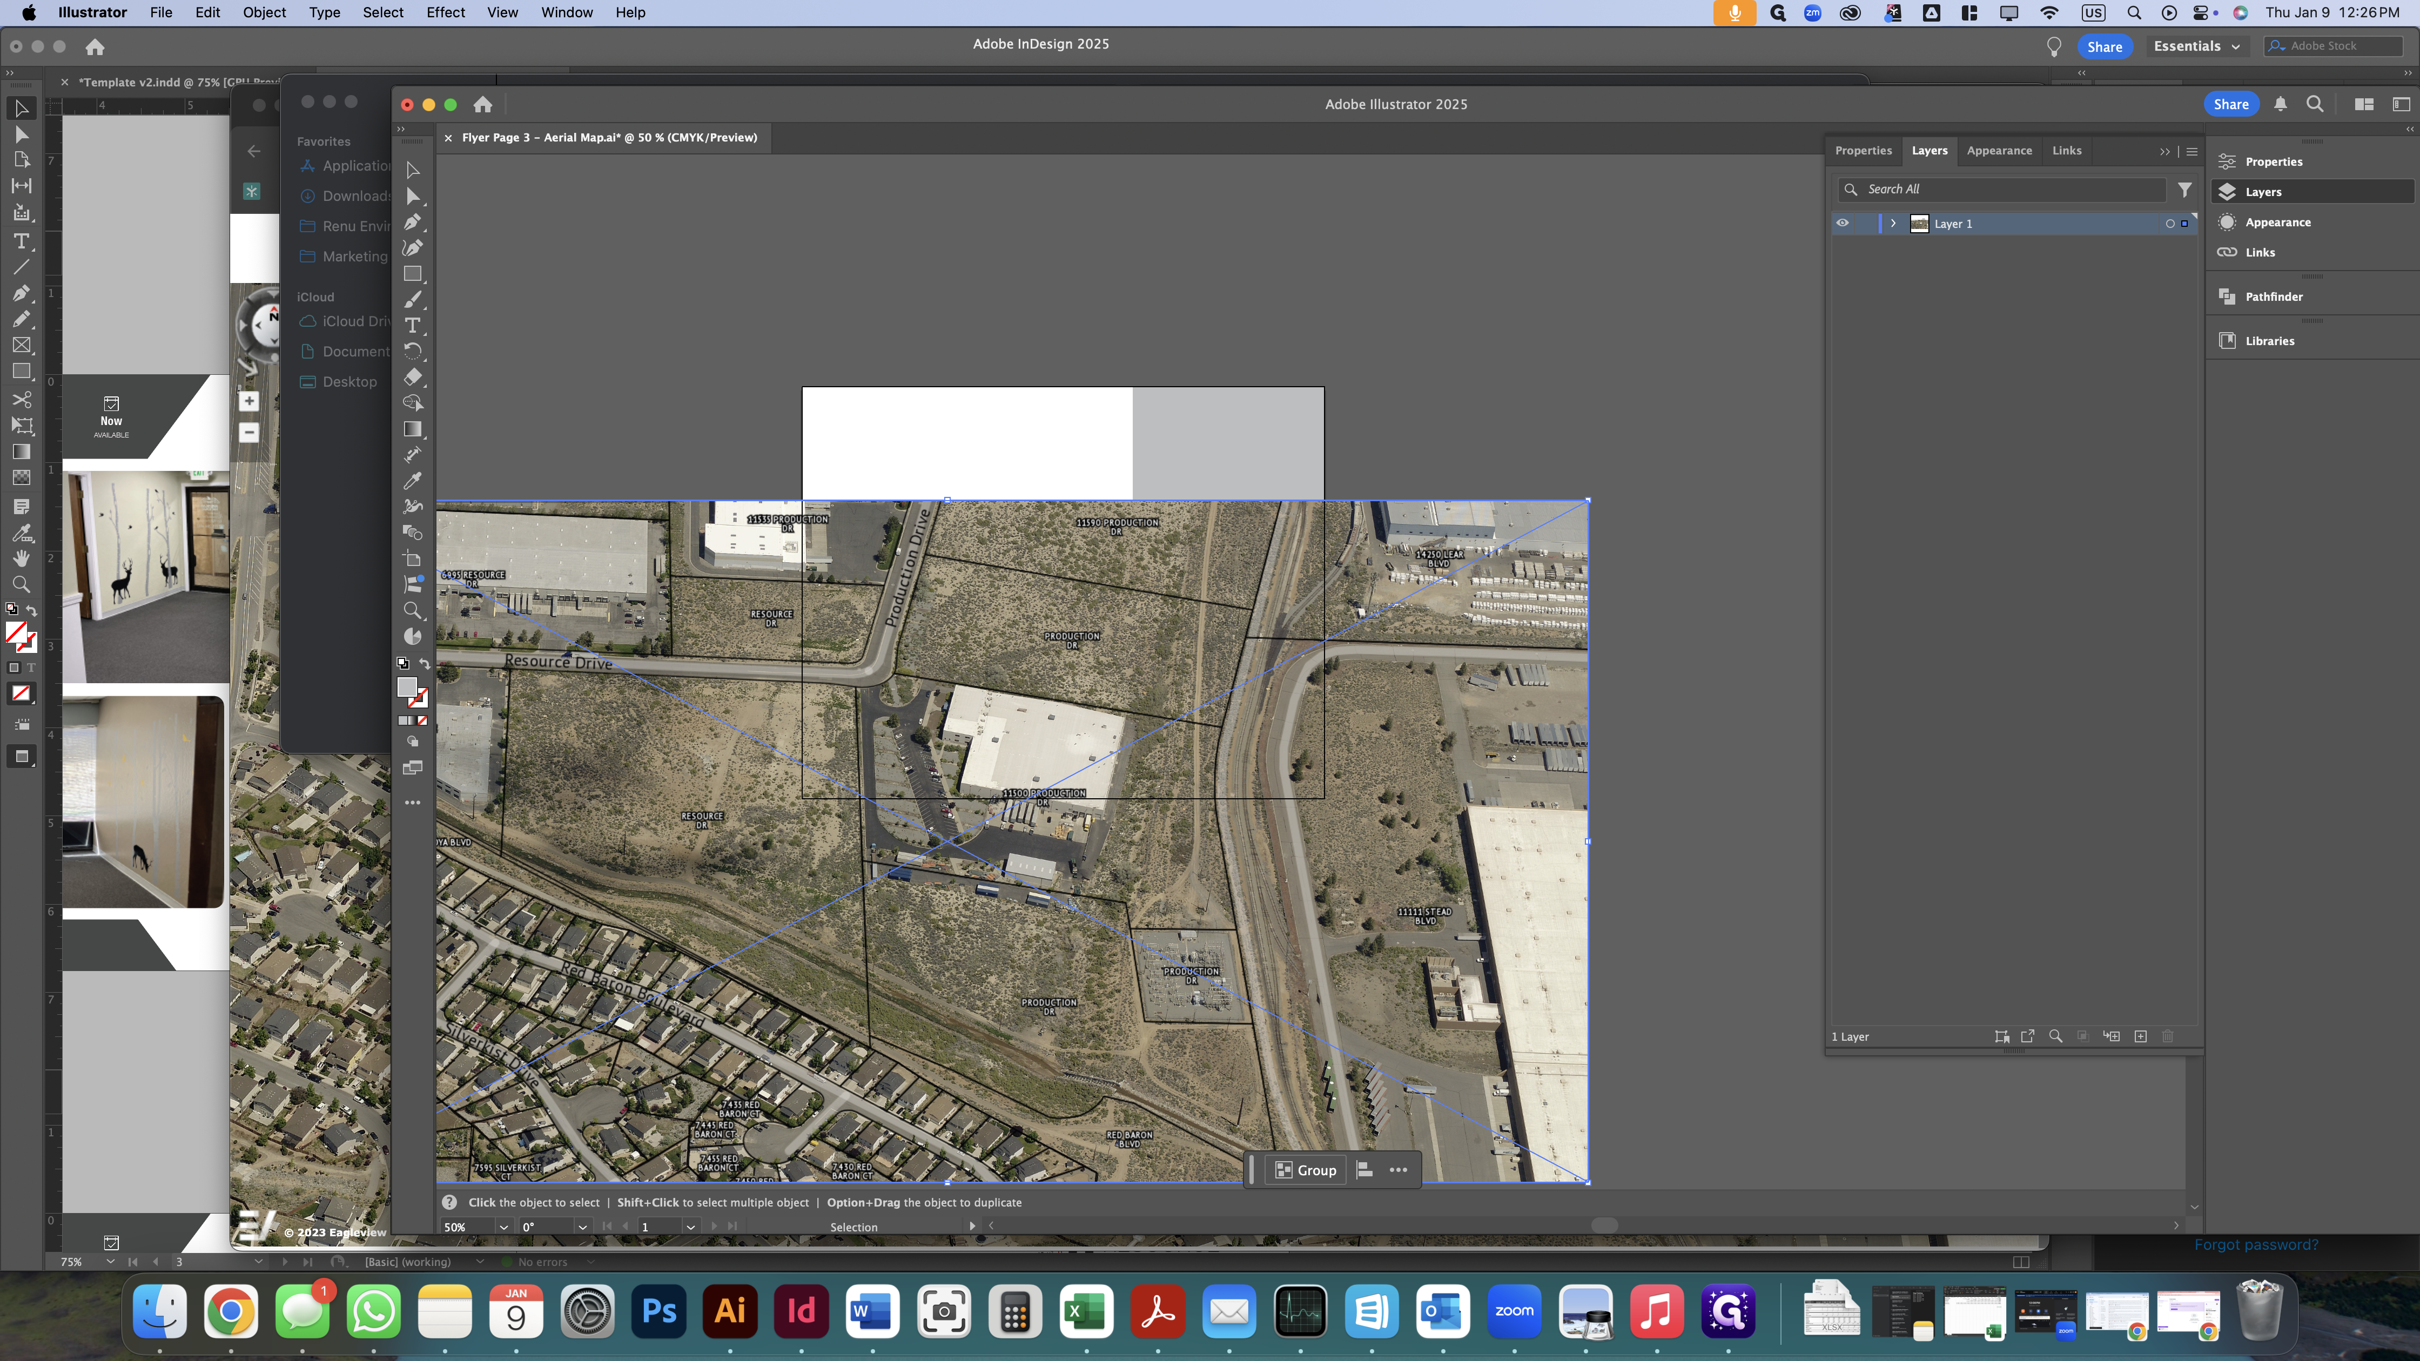The height and width of the screenshot is (1361, 2420).
Task: Select the Shape Builder tool in Illustrator
Action: pyautogui.click(x=412, y=403)
